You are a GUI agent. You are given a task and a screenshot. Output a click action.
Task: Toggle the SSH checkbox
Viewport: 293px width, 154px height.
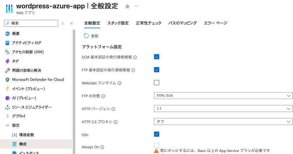pos(157,134)
